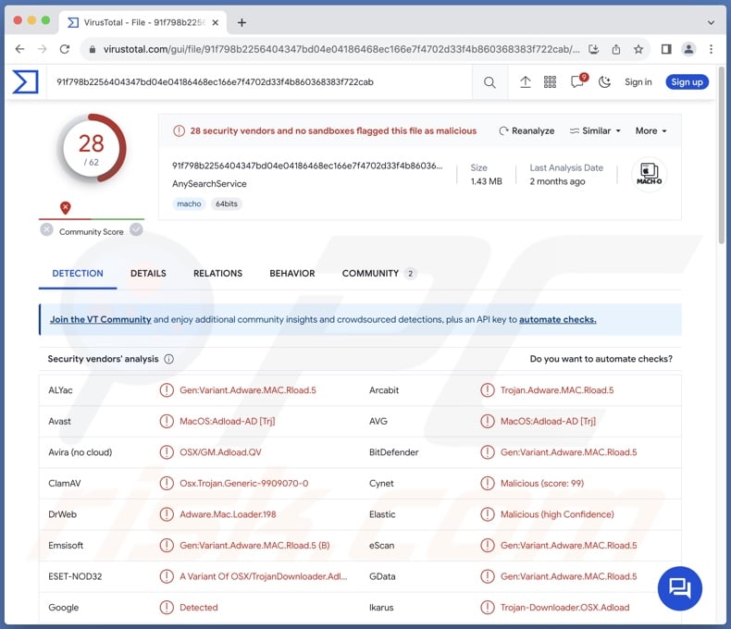
Task: Switch to the DETAILS tab
Action: click(148, 274)
